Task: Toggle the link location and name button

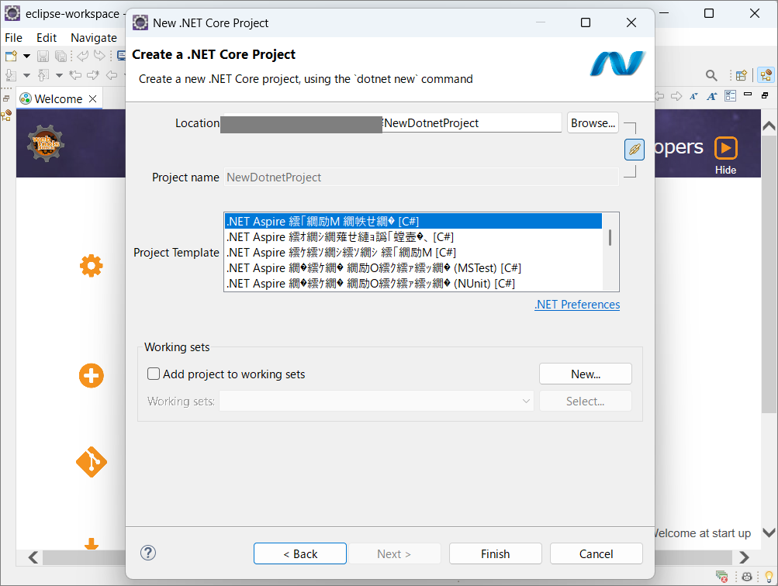Action: [x=635, y=150]
